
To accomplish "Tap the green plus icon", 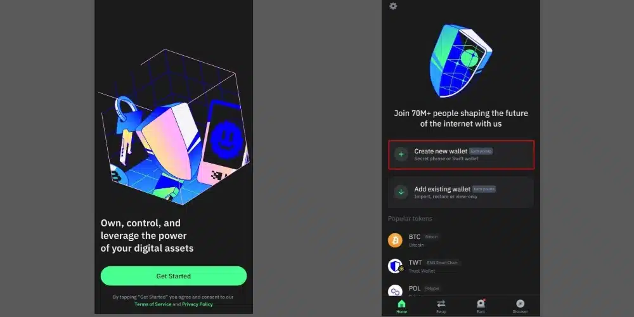I will 401,154.
